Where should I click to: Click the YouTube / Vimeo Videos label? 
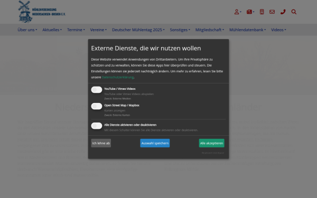[x=120, y=89]
